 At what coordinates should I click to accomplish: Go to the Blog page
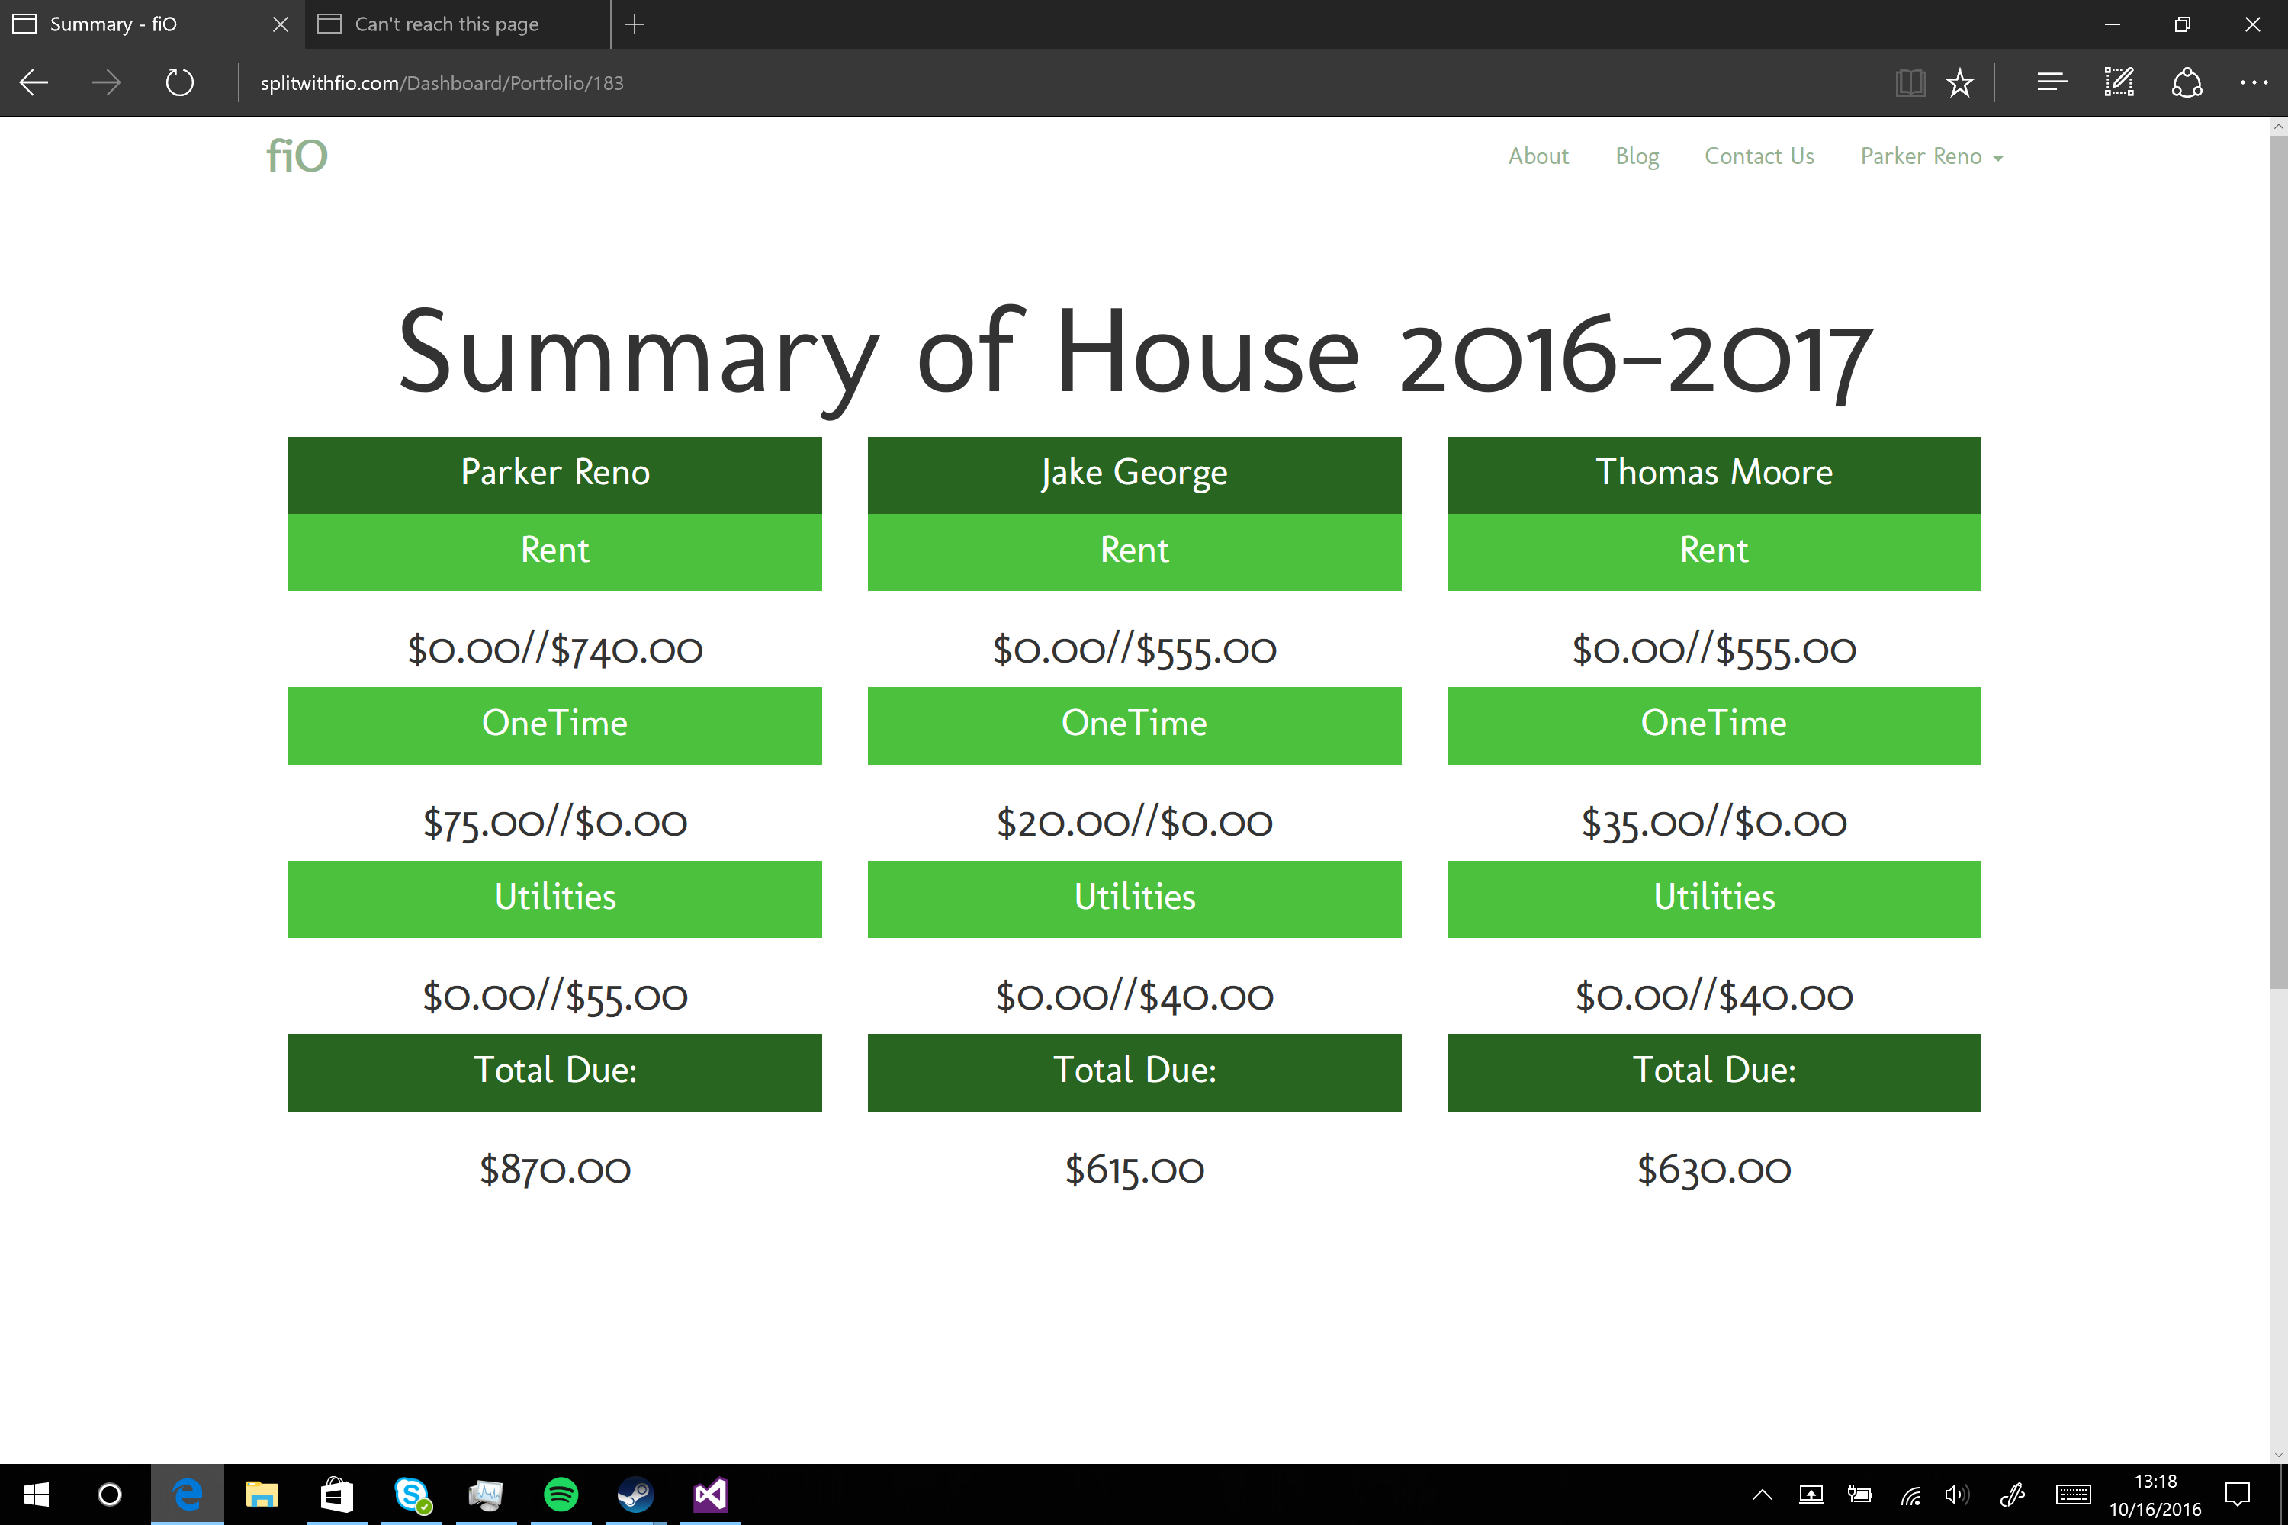pos(1637,156)
